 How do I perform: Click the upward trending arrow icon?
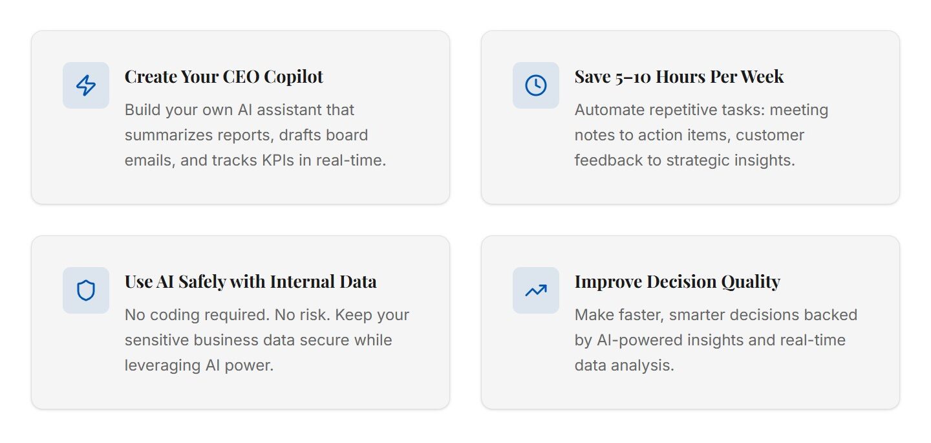pyautogui.click(x=535, y=290)
